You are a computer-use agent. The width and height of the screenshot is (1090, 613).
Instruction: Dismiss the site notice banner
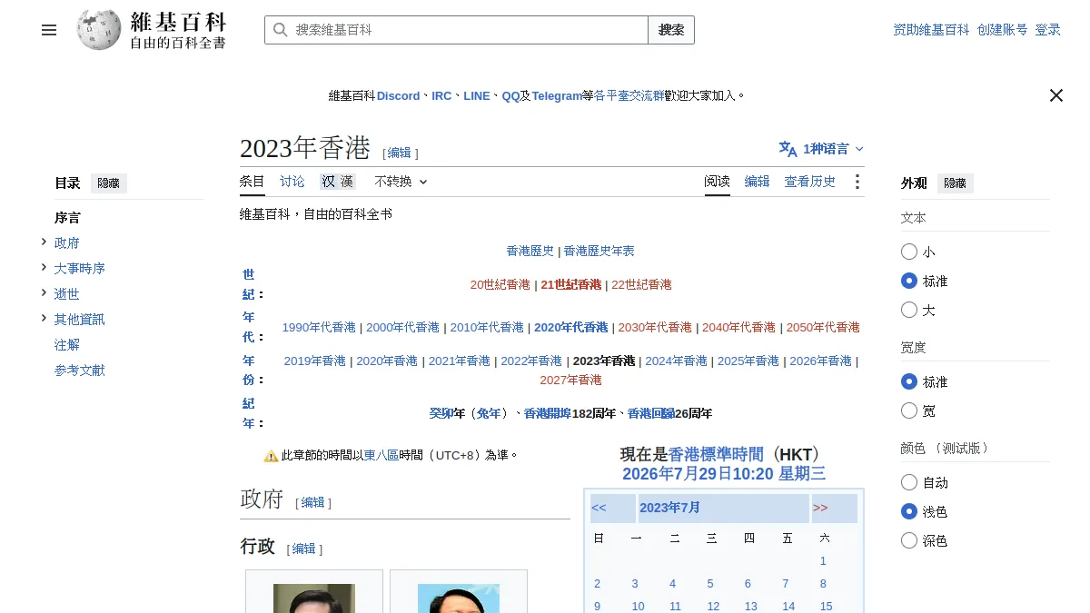[x=1055, y=95]
